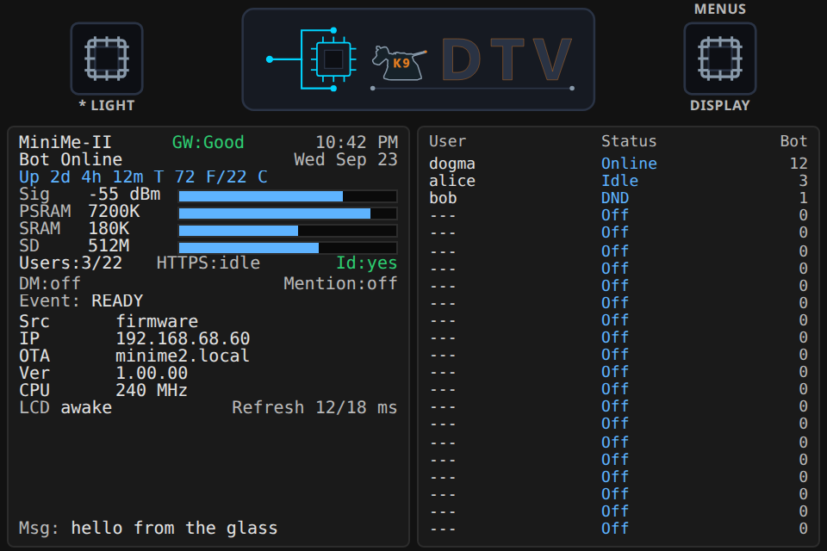Click the CPU 240 MHz value
The image size is (827, 551).
pos(152,391)
